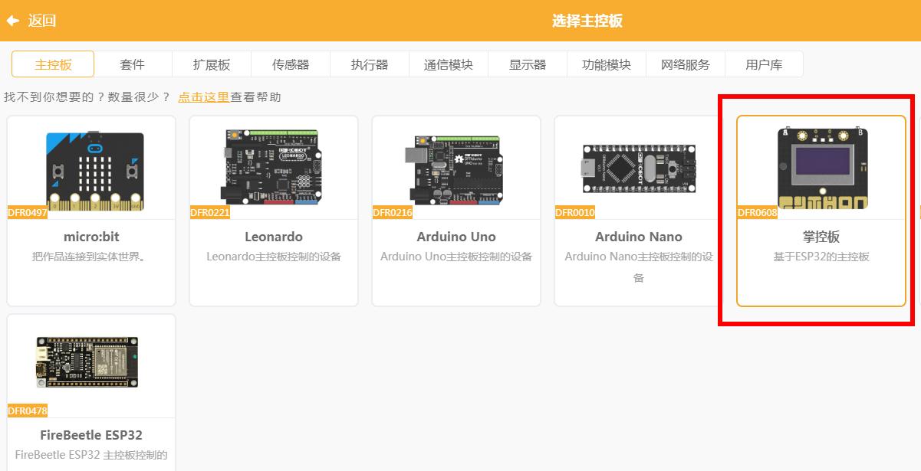Click description 把作品连接到实体世界。

91,257
